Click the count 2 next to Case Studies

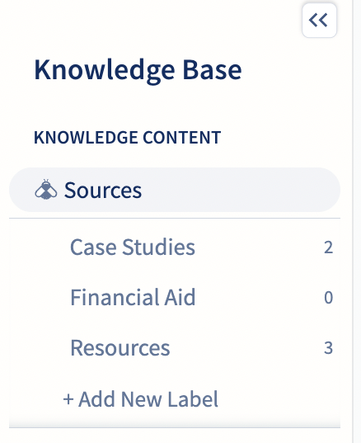pyautogui.click(x=328, y=247)
